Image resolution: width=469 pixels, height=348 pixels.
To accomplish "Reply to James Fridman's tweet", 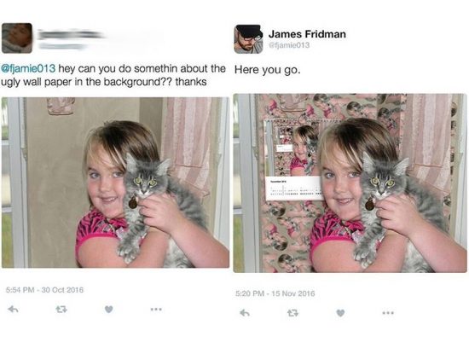I will click(245, 313).
